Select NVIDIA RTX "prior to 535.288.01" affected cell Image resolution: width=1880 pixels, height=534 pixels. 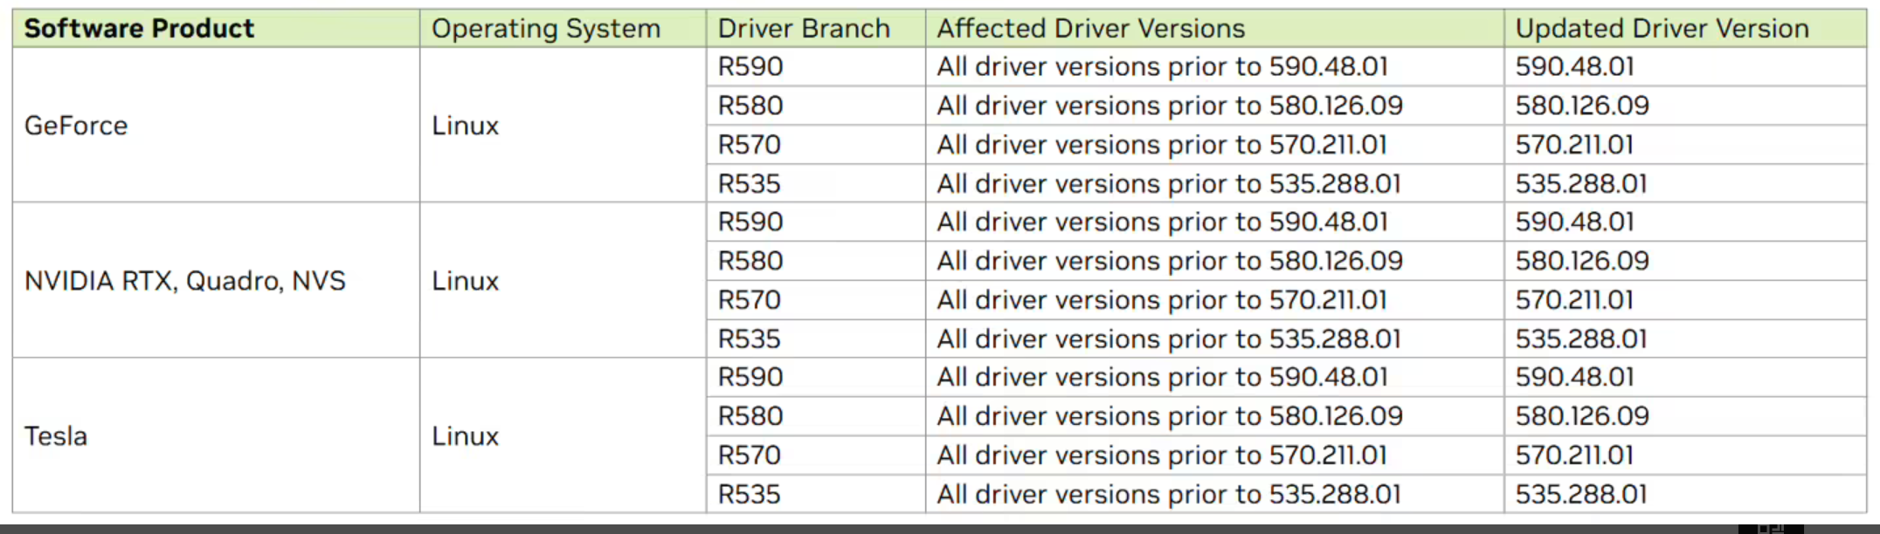click(x=1169, y=339)
